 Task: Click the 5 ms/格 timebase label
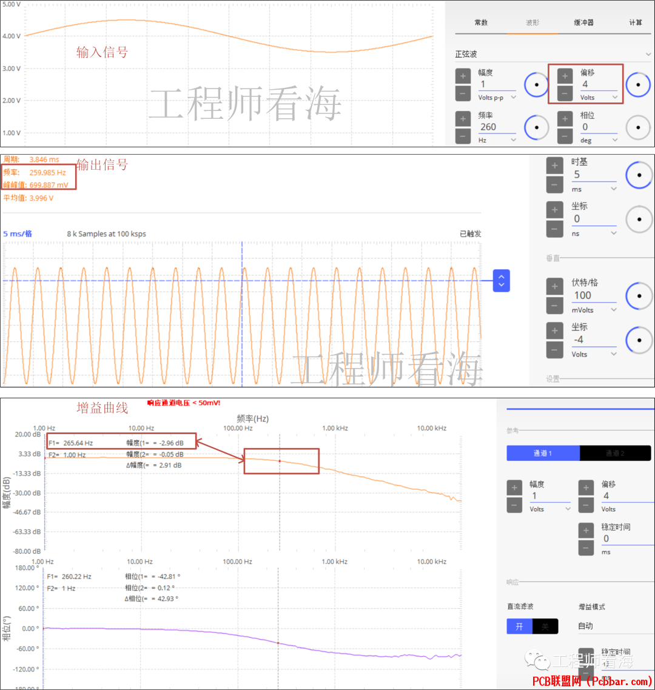(18, 233)
